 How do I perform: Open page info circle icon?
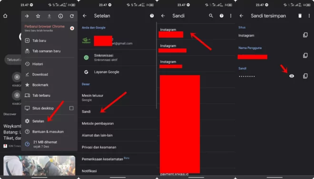click(60, 16)
